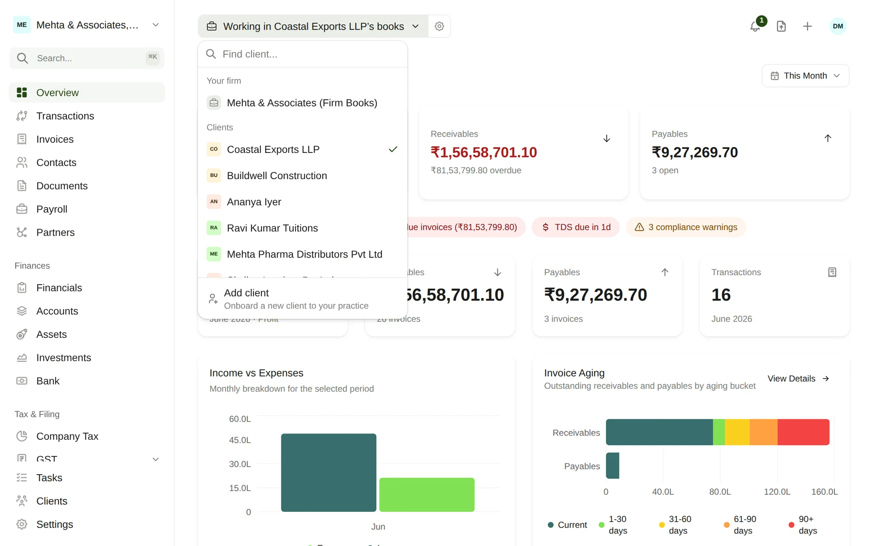Click Add client to onboard new client
873x546 pixels.
[x=302, y=299]
